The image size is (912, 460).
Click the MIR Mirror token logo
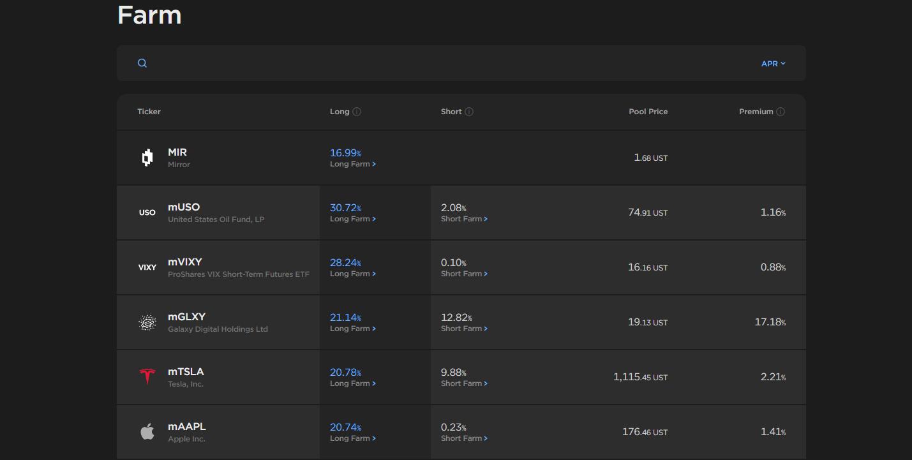(147, 158)
